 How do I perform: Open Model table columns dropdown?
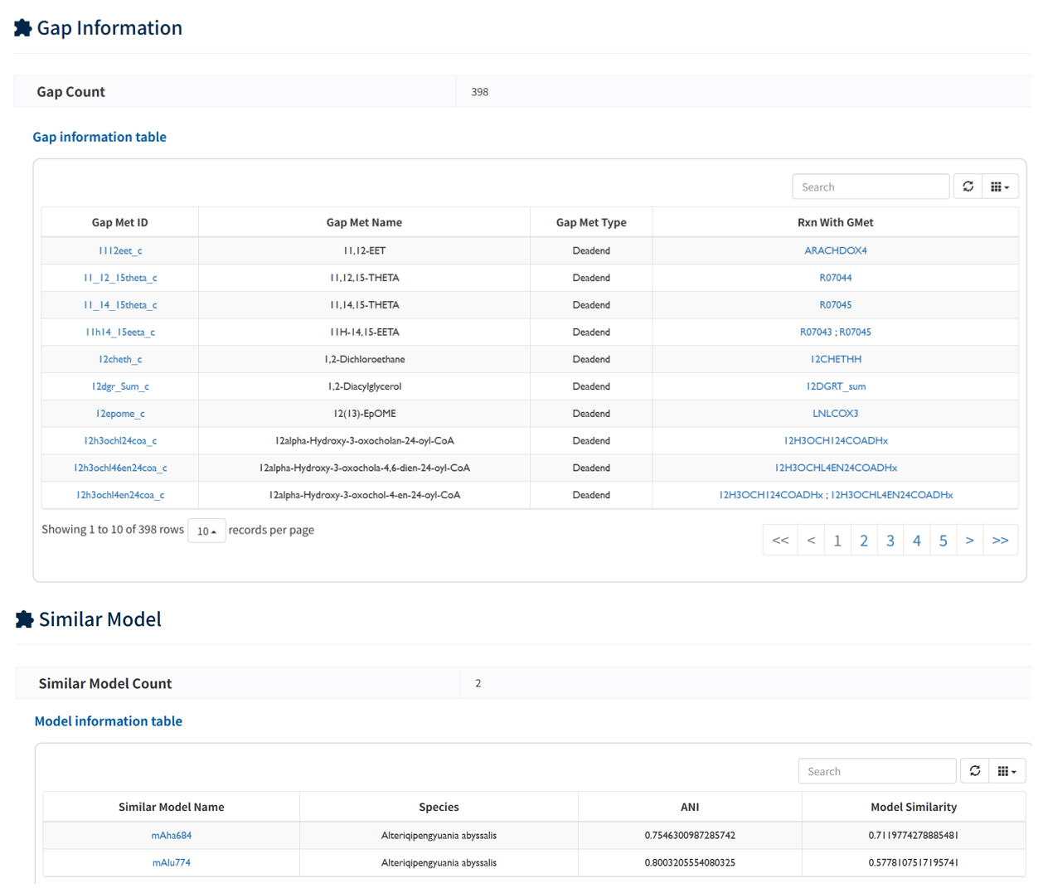tap(1007, 771)
